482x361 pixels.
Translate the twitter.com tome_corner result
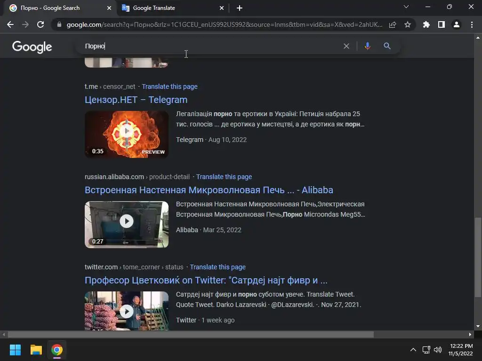pos(217,267)
